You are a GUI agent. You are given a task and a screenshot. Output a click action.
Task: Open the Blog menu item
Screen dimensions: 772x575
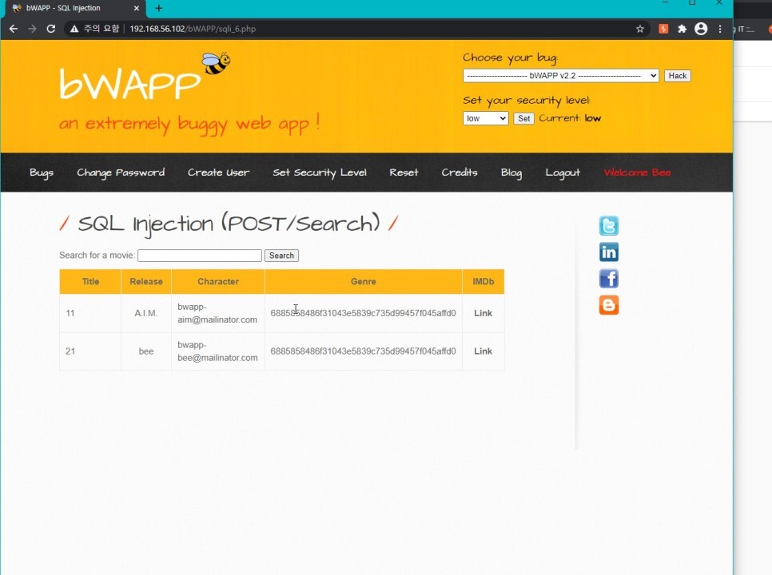tap(511, 172)
